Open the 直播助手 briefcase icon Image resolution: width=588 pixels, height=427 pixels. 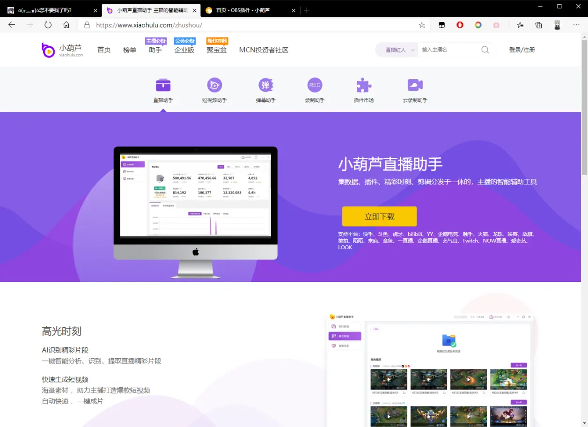click(163, 85)
